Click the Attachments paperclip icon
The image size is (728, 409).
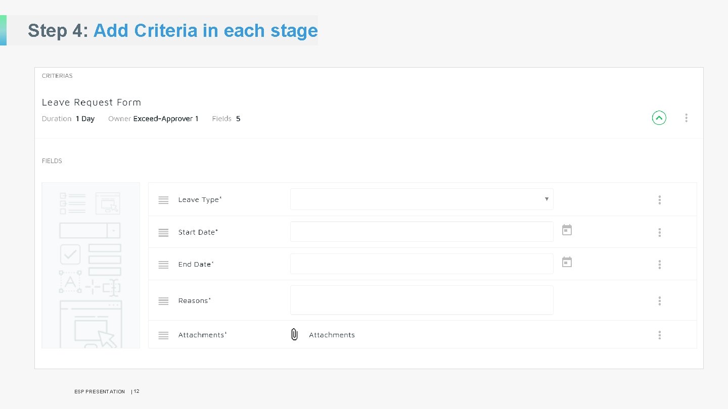coord(294,334)
